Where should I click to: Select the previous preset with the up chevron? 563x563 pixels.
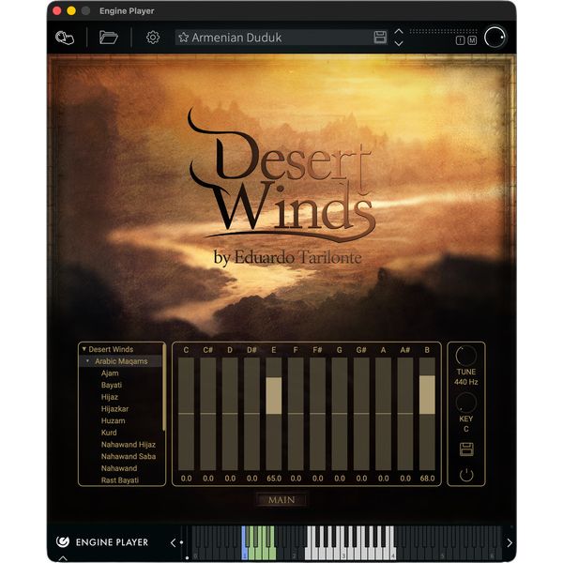click(399, 32)
